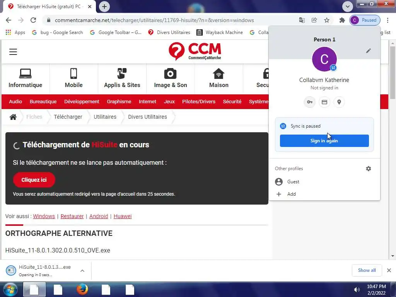396x297 pixels.
Task: Close the downloads bar
Action: [x=389, y=270]
